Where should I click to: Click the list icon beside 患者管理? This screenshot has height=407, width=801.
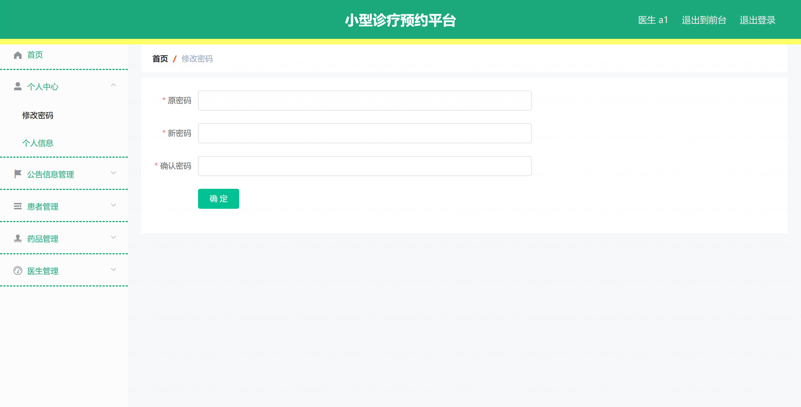[18, 206]
